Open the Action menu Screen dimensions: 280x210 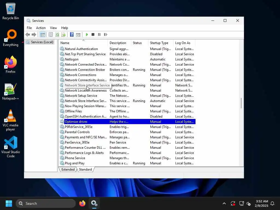(41, 28)
